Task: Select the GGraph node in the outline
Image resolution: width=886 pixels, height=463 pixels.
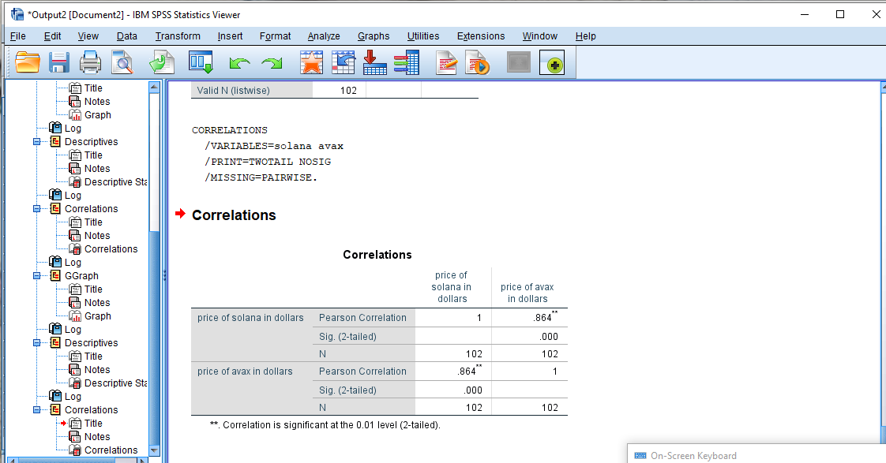Action: pos(81,275)
